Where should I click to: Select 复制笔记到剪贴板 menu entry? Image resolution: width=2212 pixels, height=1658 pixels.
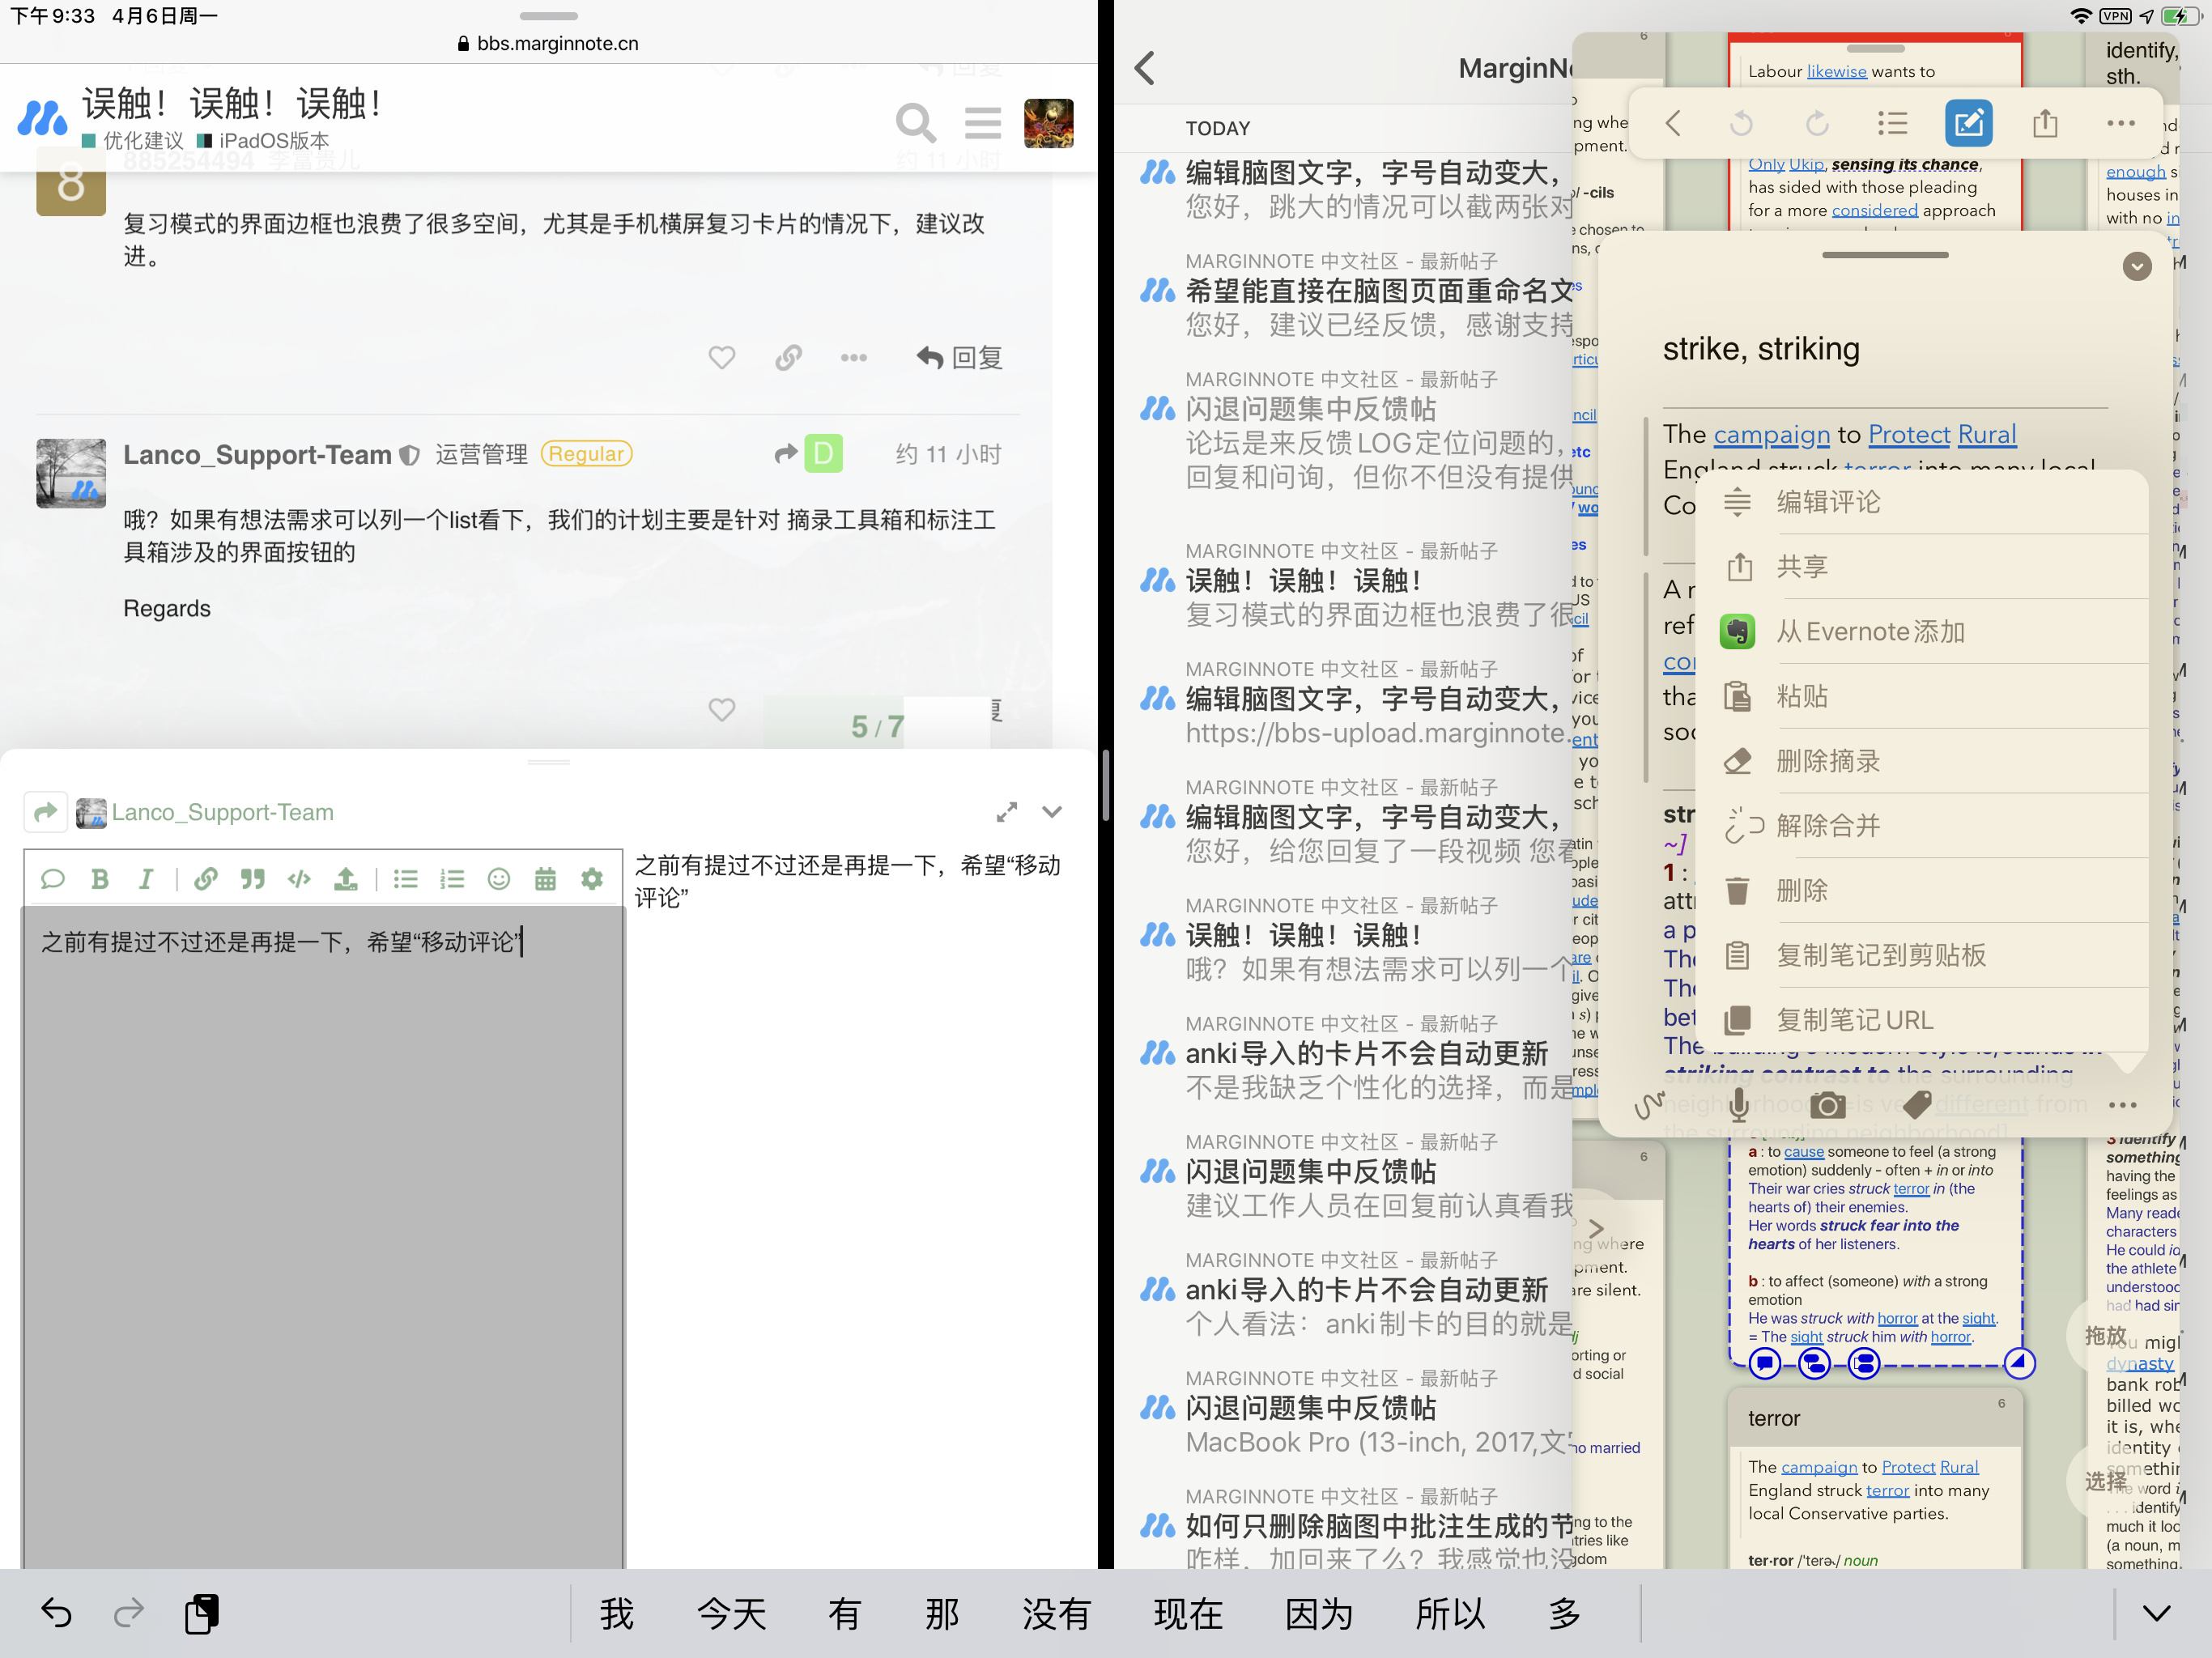point(1921,955)
